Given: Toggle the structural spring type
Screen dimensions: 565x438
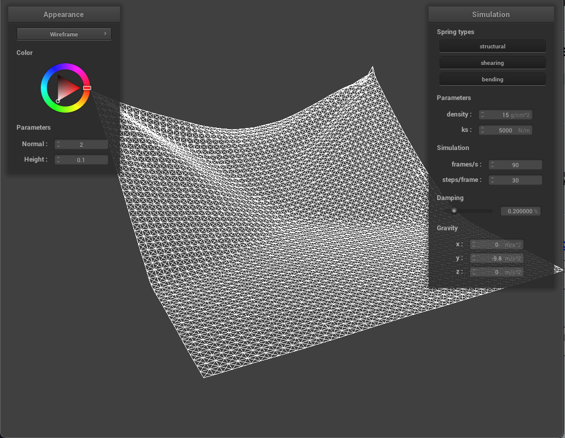Looking at the screenshot, I should tap(492, 46).
